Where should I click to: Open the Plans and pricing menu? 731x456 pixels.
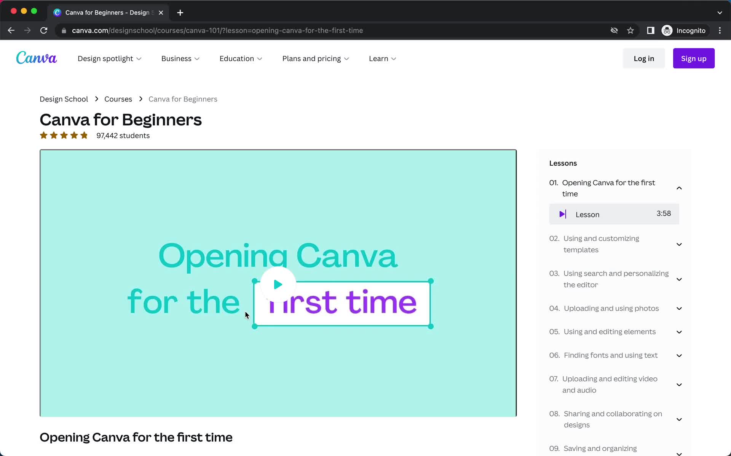316,59
